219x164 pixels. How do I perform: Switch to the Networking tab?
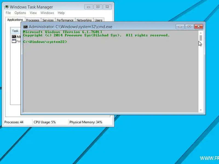(84, 20)
